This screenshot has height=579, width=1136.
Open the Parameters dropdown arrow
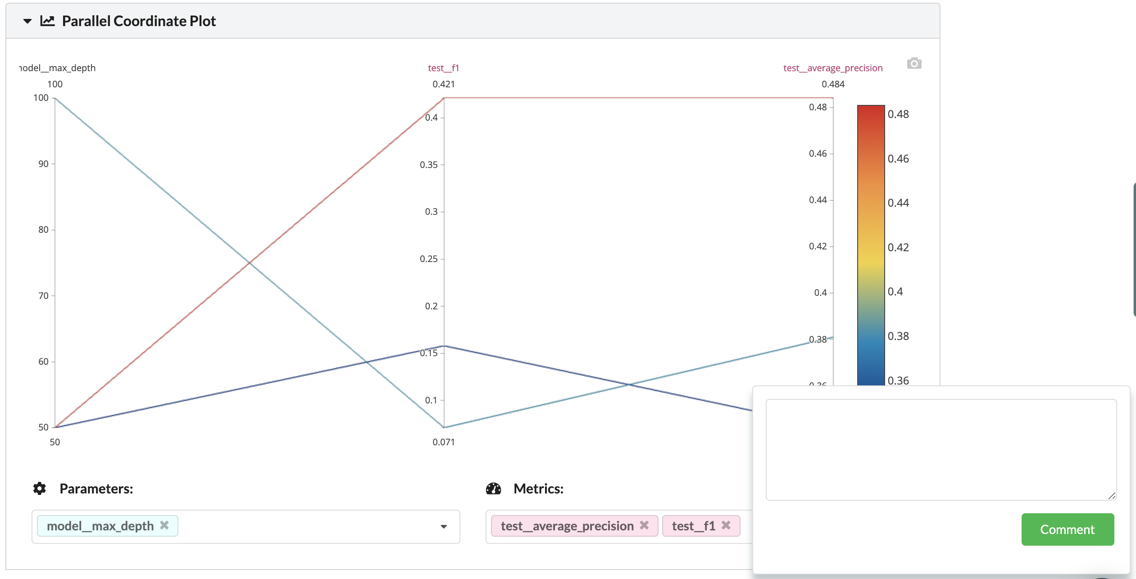[444, 526]
